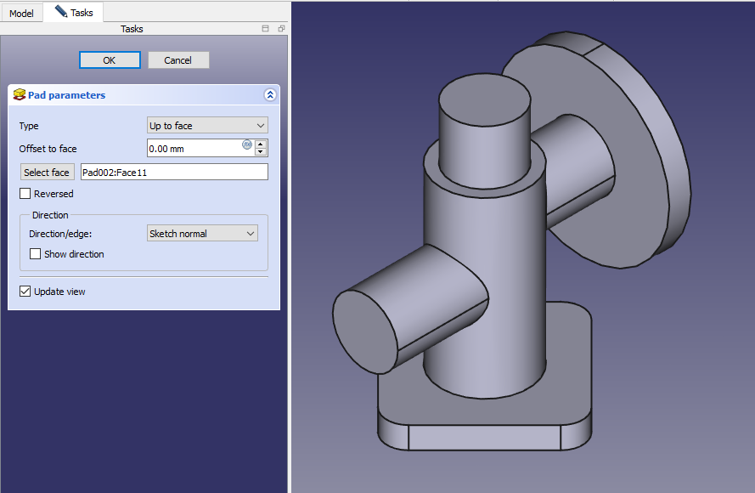Open the Type dropdown showing Up to face
The image size is (755, 493).
point(207,126)
